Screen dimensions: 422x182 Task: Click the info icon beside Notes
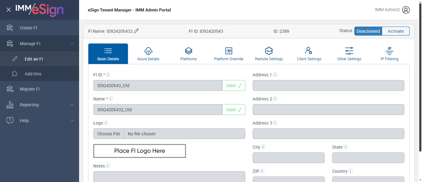[108, 166]
